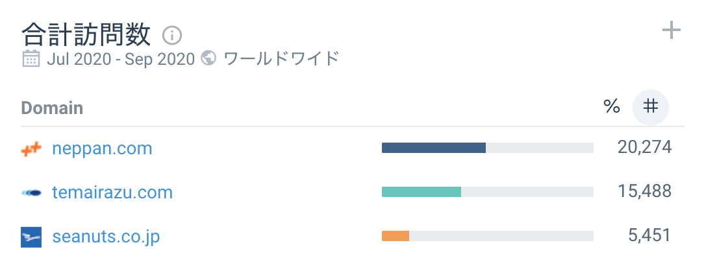Viewport: 717px width, 280px height.
Task: Click the teal temairazu.com bar
Action: tap(421, 192)
